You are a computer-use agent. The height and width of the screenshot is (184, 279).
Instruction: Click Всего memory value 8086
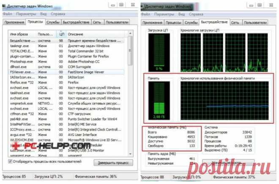(191, 132)
